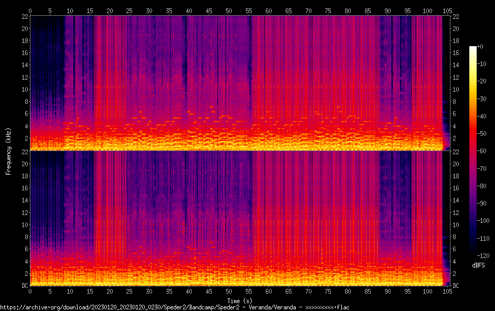This screenshot has width=495, height=311.
Task: Click the dark quiet intro region of the upper spectrogram
Action: coord(46,52)
